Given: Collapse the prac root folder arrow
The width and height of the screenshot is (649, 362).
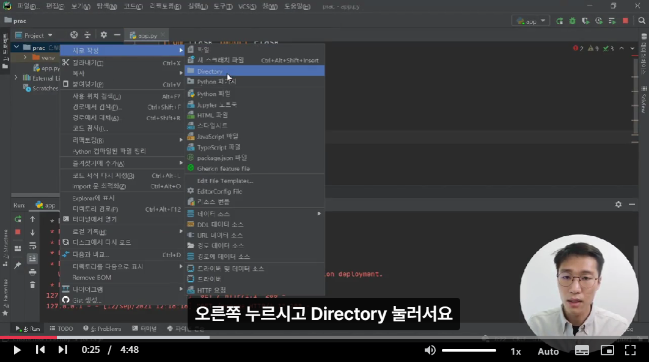Looking at the screenshot, I should [x=16, y=48].
